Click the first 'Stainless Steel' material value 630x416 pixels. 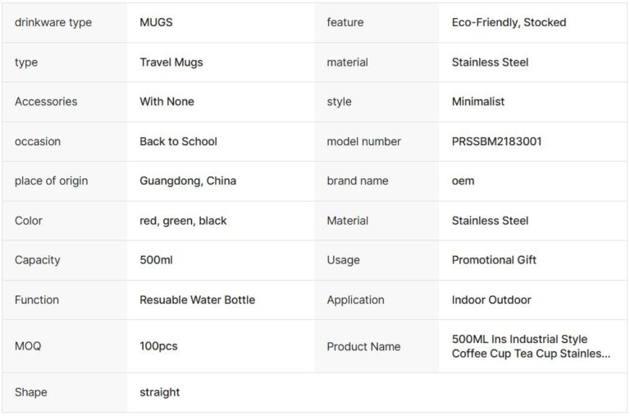(x=490, y=62)
